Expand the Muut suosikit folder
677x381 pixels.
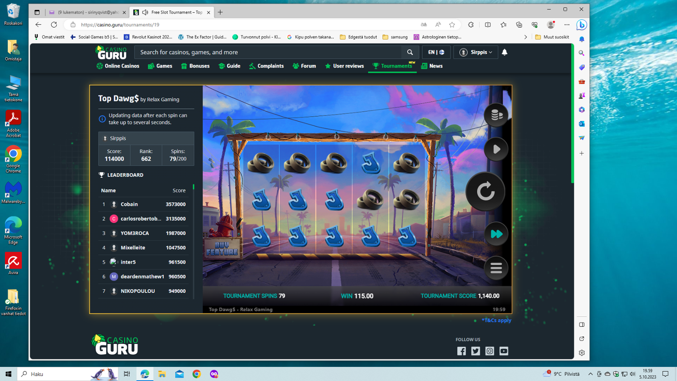tap(552, 37)
